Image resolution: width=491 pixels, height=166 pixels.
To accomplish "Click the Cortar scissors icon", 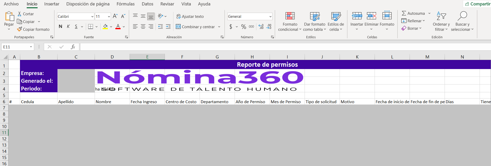I will [19, 14].
